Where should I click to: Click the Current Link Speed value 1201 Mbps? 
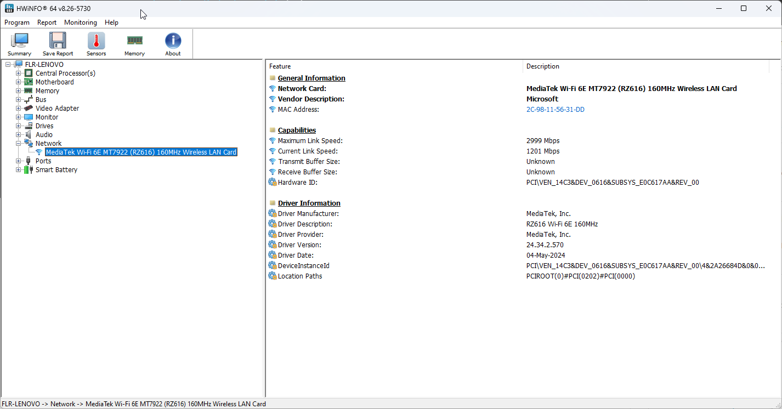pos(543,151)
